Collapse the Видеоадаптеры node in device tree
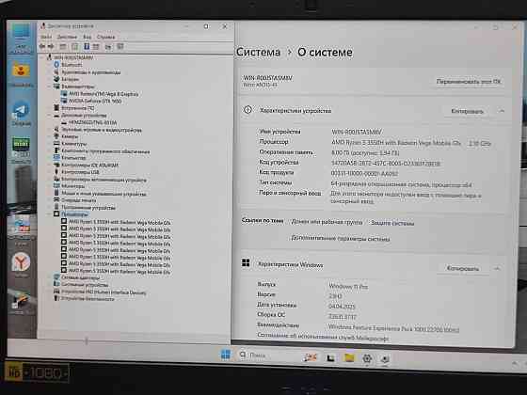 tap(49, 87)
